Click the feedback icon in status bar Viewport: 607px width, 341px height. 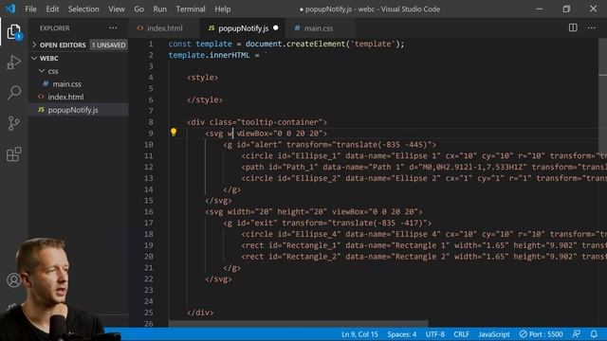click(577, 334)
